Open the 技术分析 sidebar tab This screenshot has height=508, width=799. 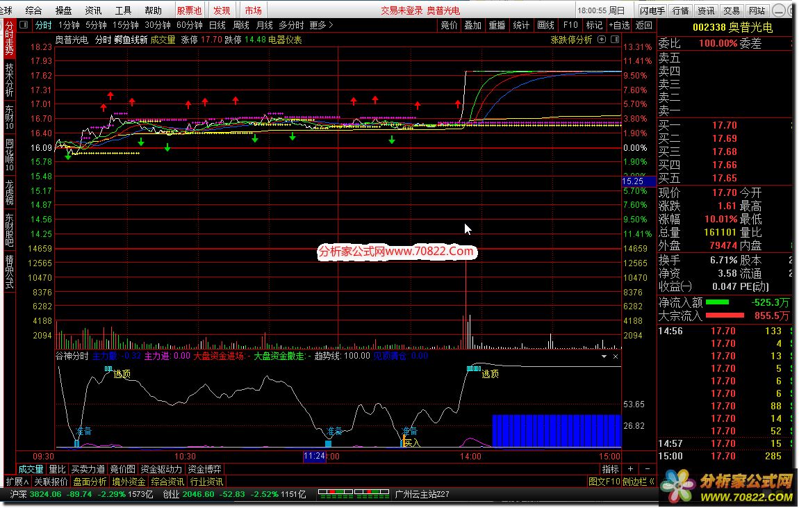(9, 79)
